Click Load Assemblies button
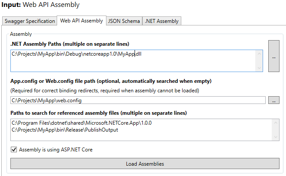The height and width of the screenshot is (176, 286). point(145,164)
